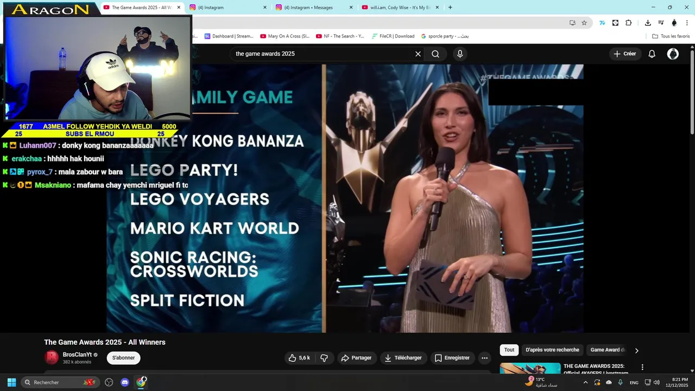Open YouTube notifications bell
The height and width of the screenshot is (391, 695).
[x=652, y=54]
